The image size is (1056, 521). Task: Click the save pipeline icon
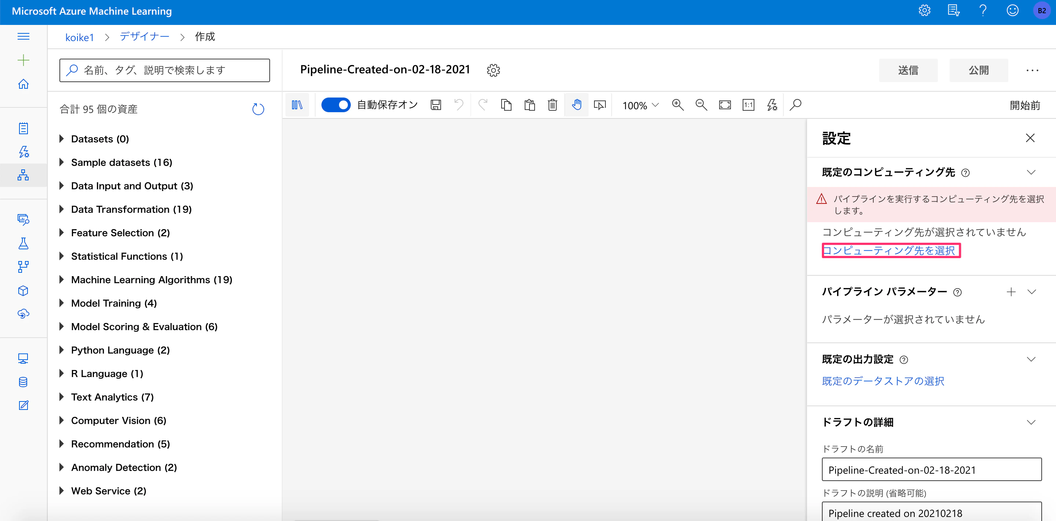pyautogui.click(x=436, y=105)
